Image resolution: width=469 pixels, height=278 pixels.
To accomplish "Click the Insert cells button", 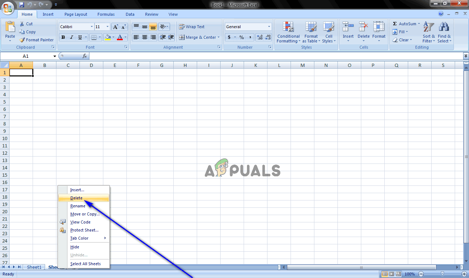I will (x=348, y=32).
